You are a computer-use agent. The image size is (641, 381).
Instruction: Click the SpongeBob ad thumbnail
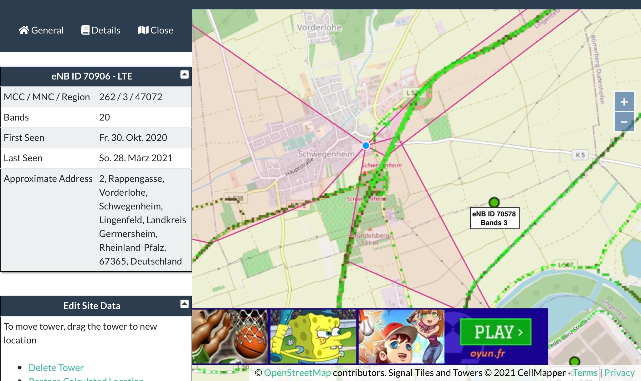pyautogui.click(x=313, y=336)
